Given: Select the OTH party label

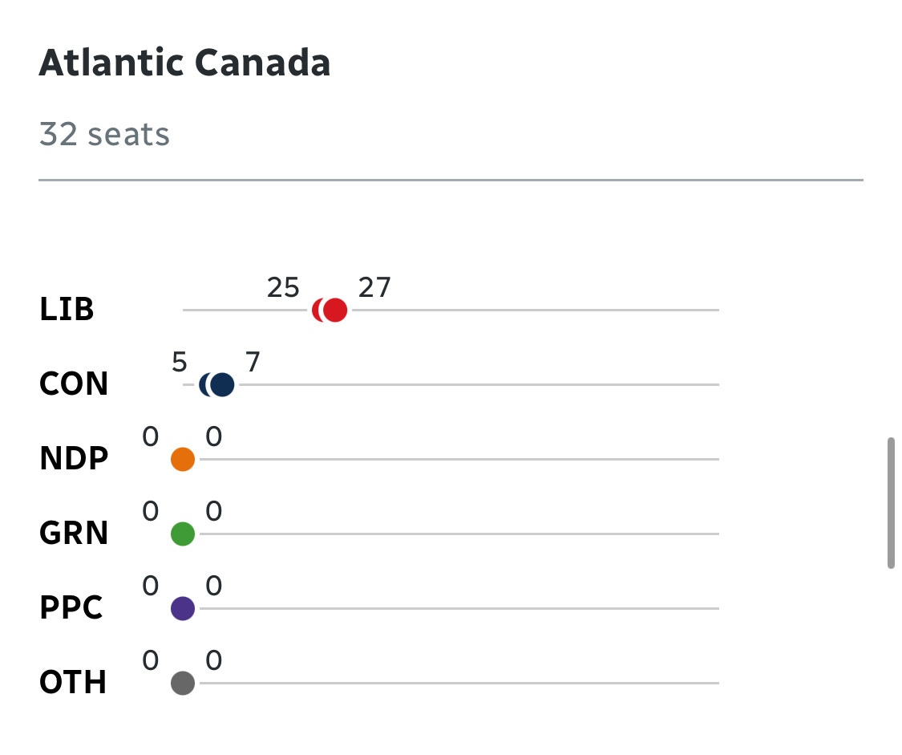Looking at the screenshot, I should click(x=73, y=682).
